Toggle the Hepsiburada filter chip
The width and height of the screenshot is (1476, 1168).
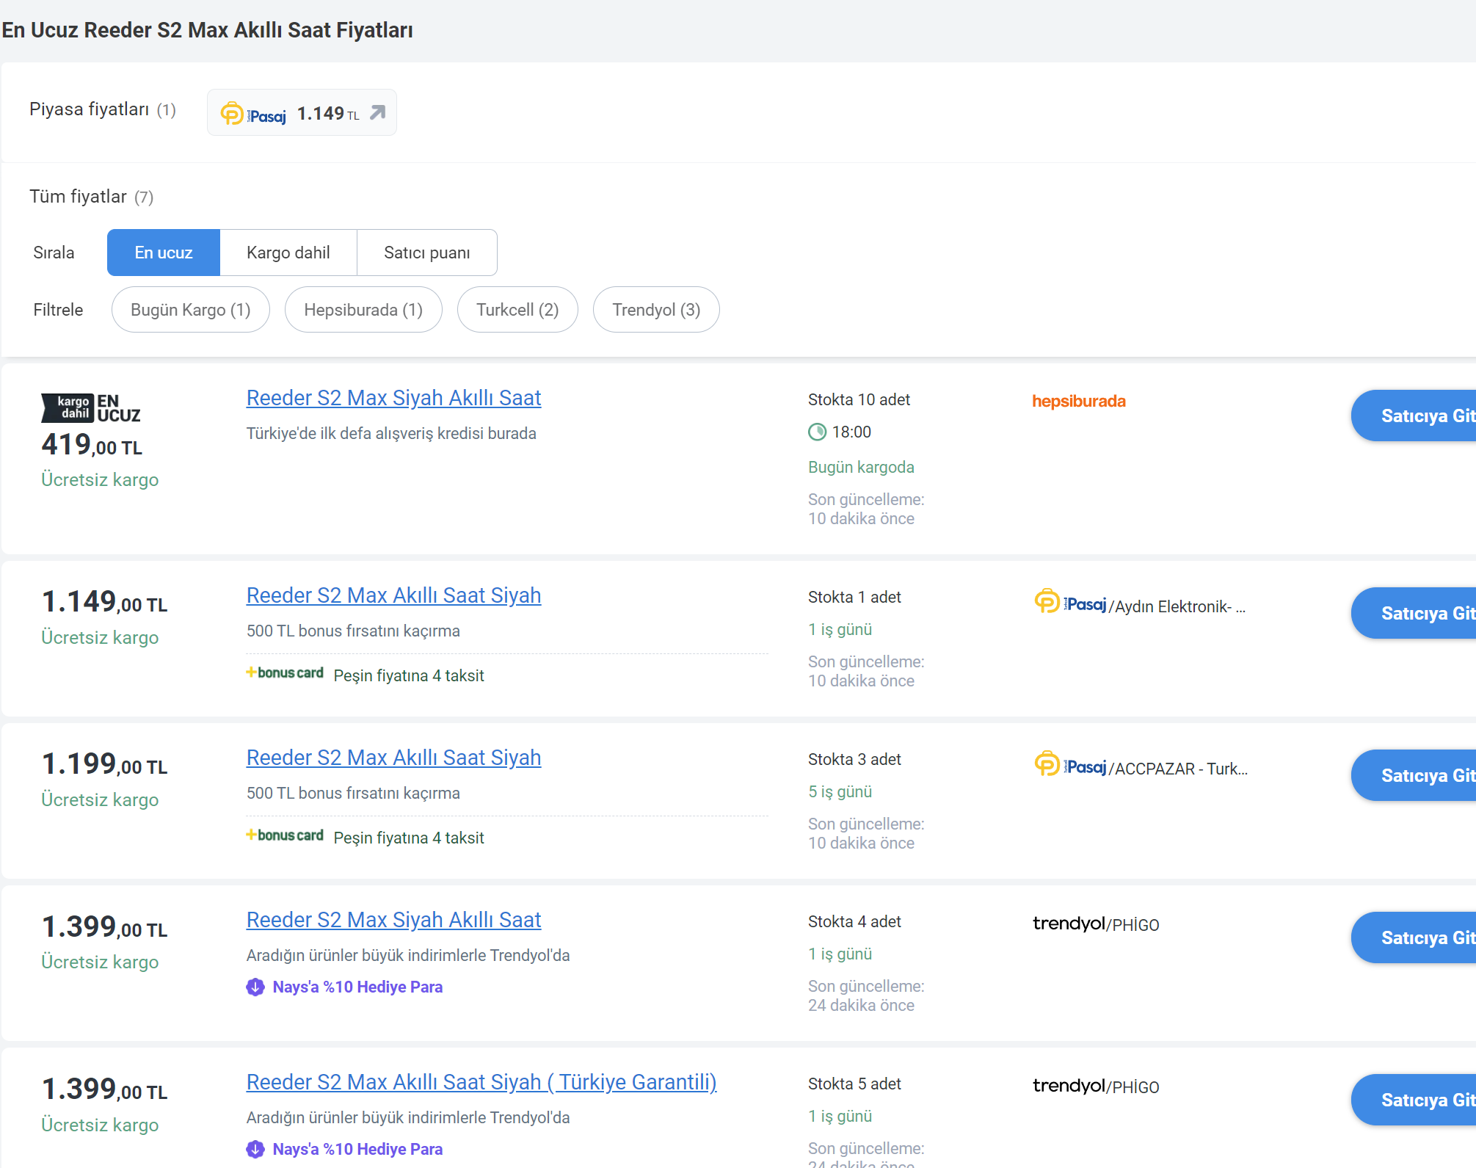[363, 310]
